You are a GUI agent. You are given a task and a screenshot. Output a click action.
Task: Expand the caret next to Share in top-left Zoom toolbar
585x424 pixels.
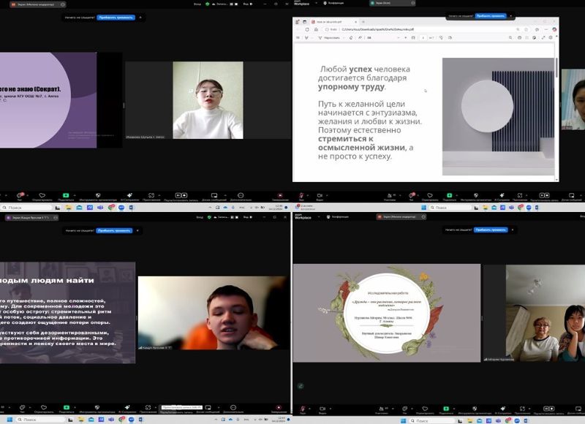point(75,194)
